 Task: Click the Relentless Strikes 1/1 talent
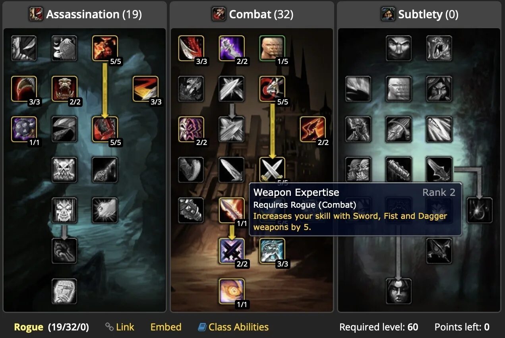click(24, 129)
